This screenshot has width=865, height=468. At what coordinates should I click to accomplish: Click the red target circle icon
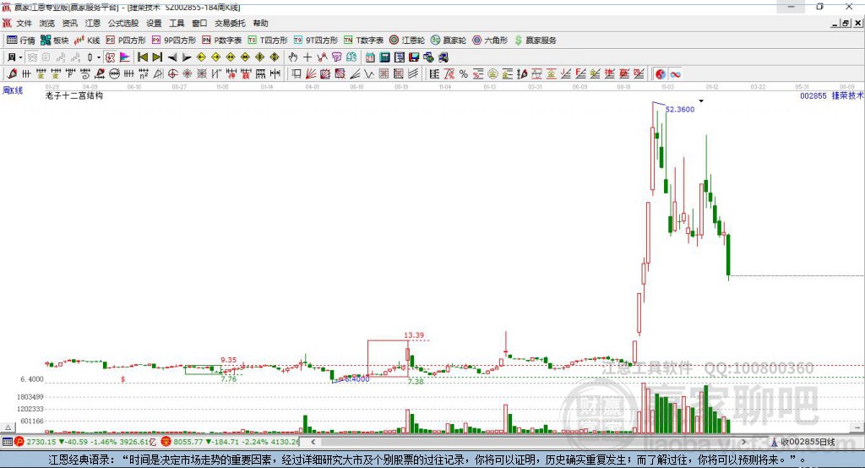click(x=172, y=74)
